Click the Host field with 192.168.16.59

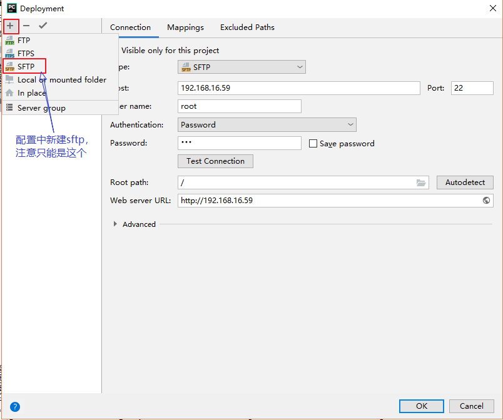[x=298, y=88]
